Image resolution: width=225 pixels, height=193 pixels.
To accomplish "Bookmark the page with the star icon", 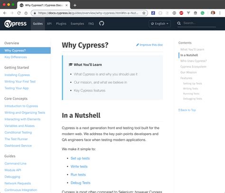I will [144, 13].
